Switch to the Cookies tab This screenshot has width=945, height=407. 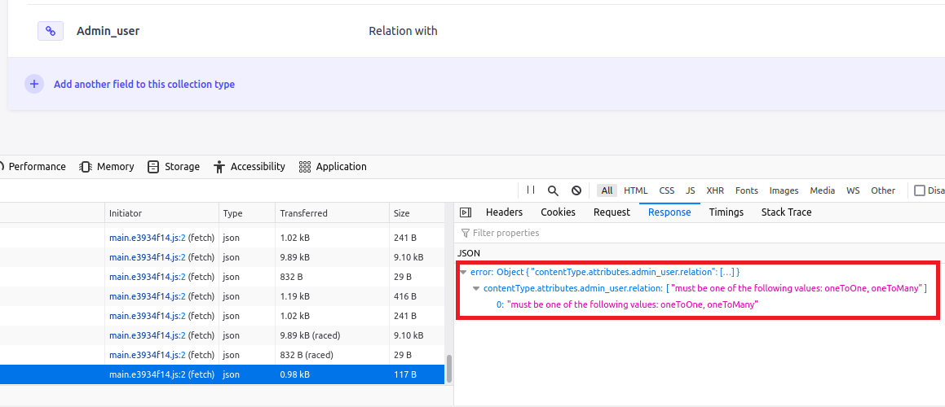(558, 212)
